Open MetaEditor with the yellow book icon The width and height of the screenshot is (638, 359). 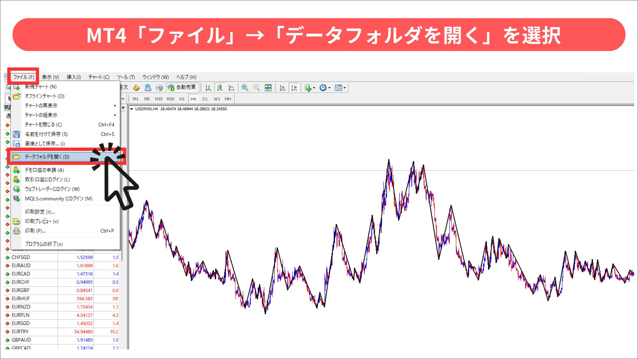[136, 88]
